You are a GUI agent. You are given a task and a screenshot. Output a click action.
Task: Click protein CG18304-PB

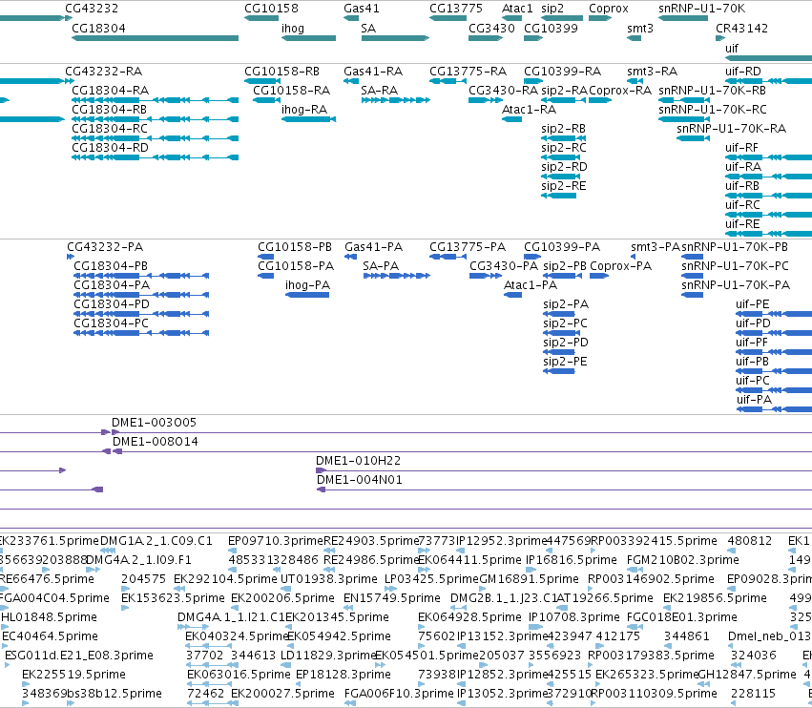point(141,276)
